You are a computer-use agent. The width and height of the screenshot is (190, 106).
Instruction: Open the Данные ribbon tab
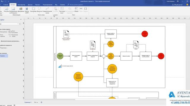click(30, 5)
